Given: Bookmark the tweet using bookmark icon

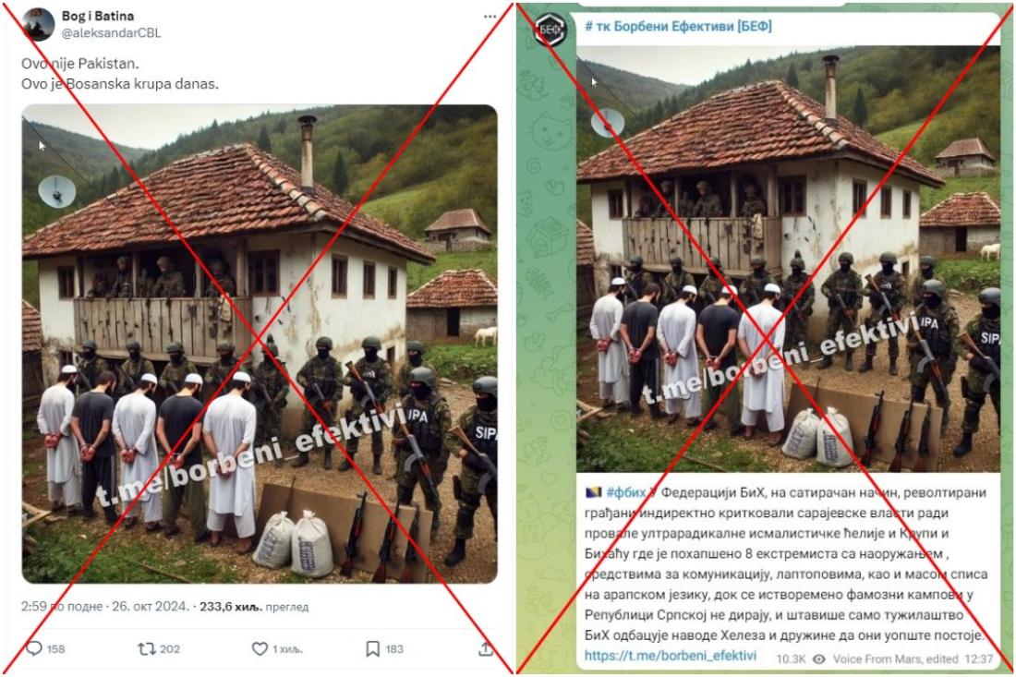Looking at the screenshot, I should point(372,648).
